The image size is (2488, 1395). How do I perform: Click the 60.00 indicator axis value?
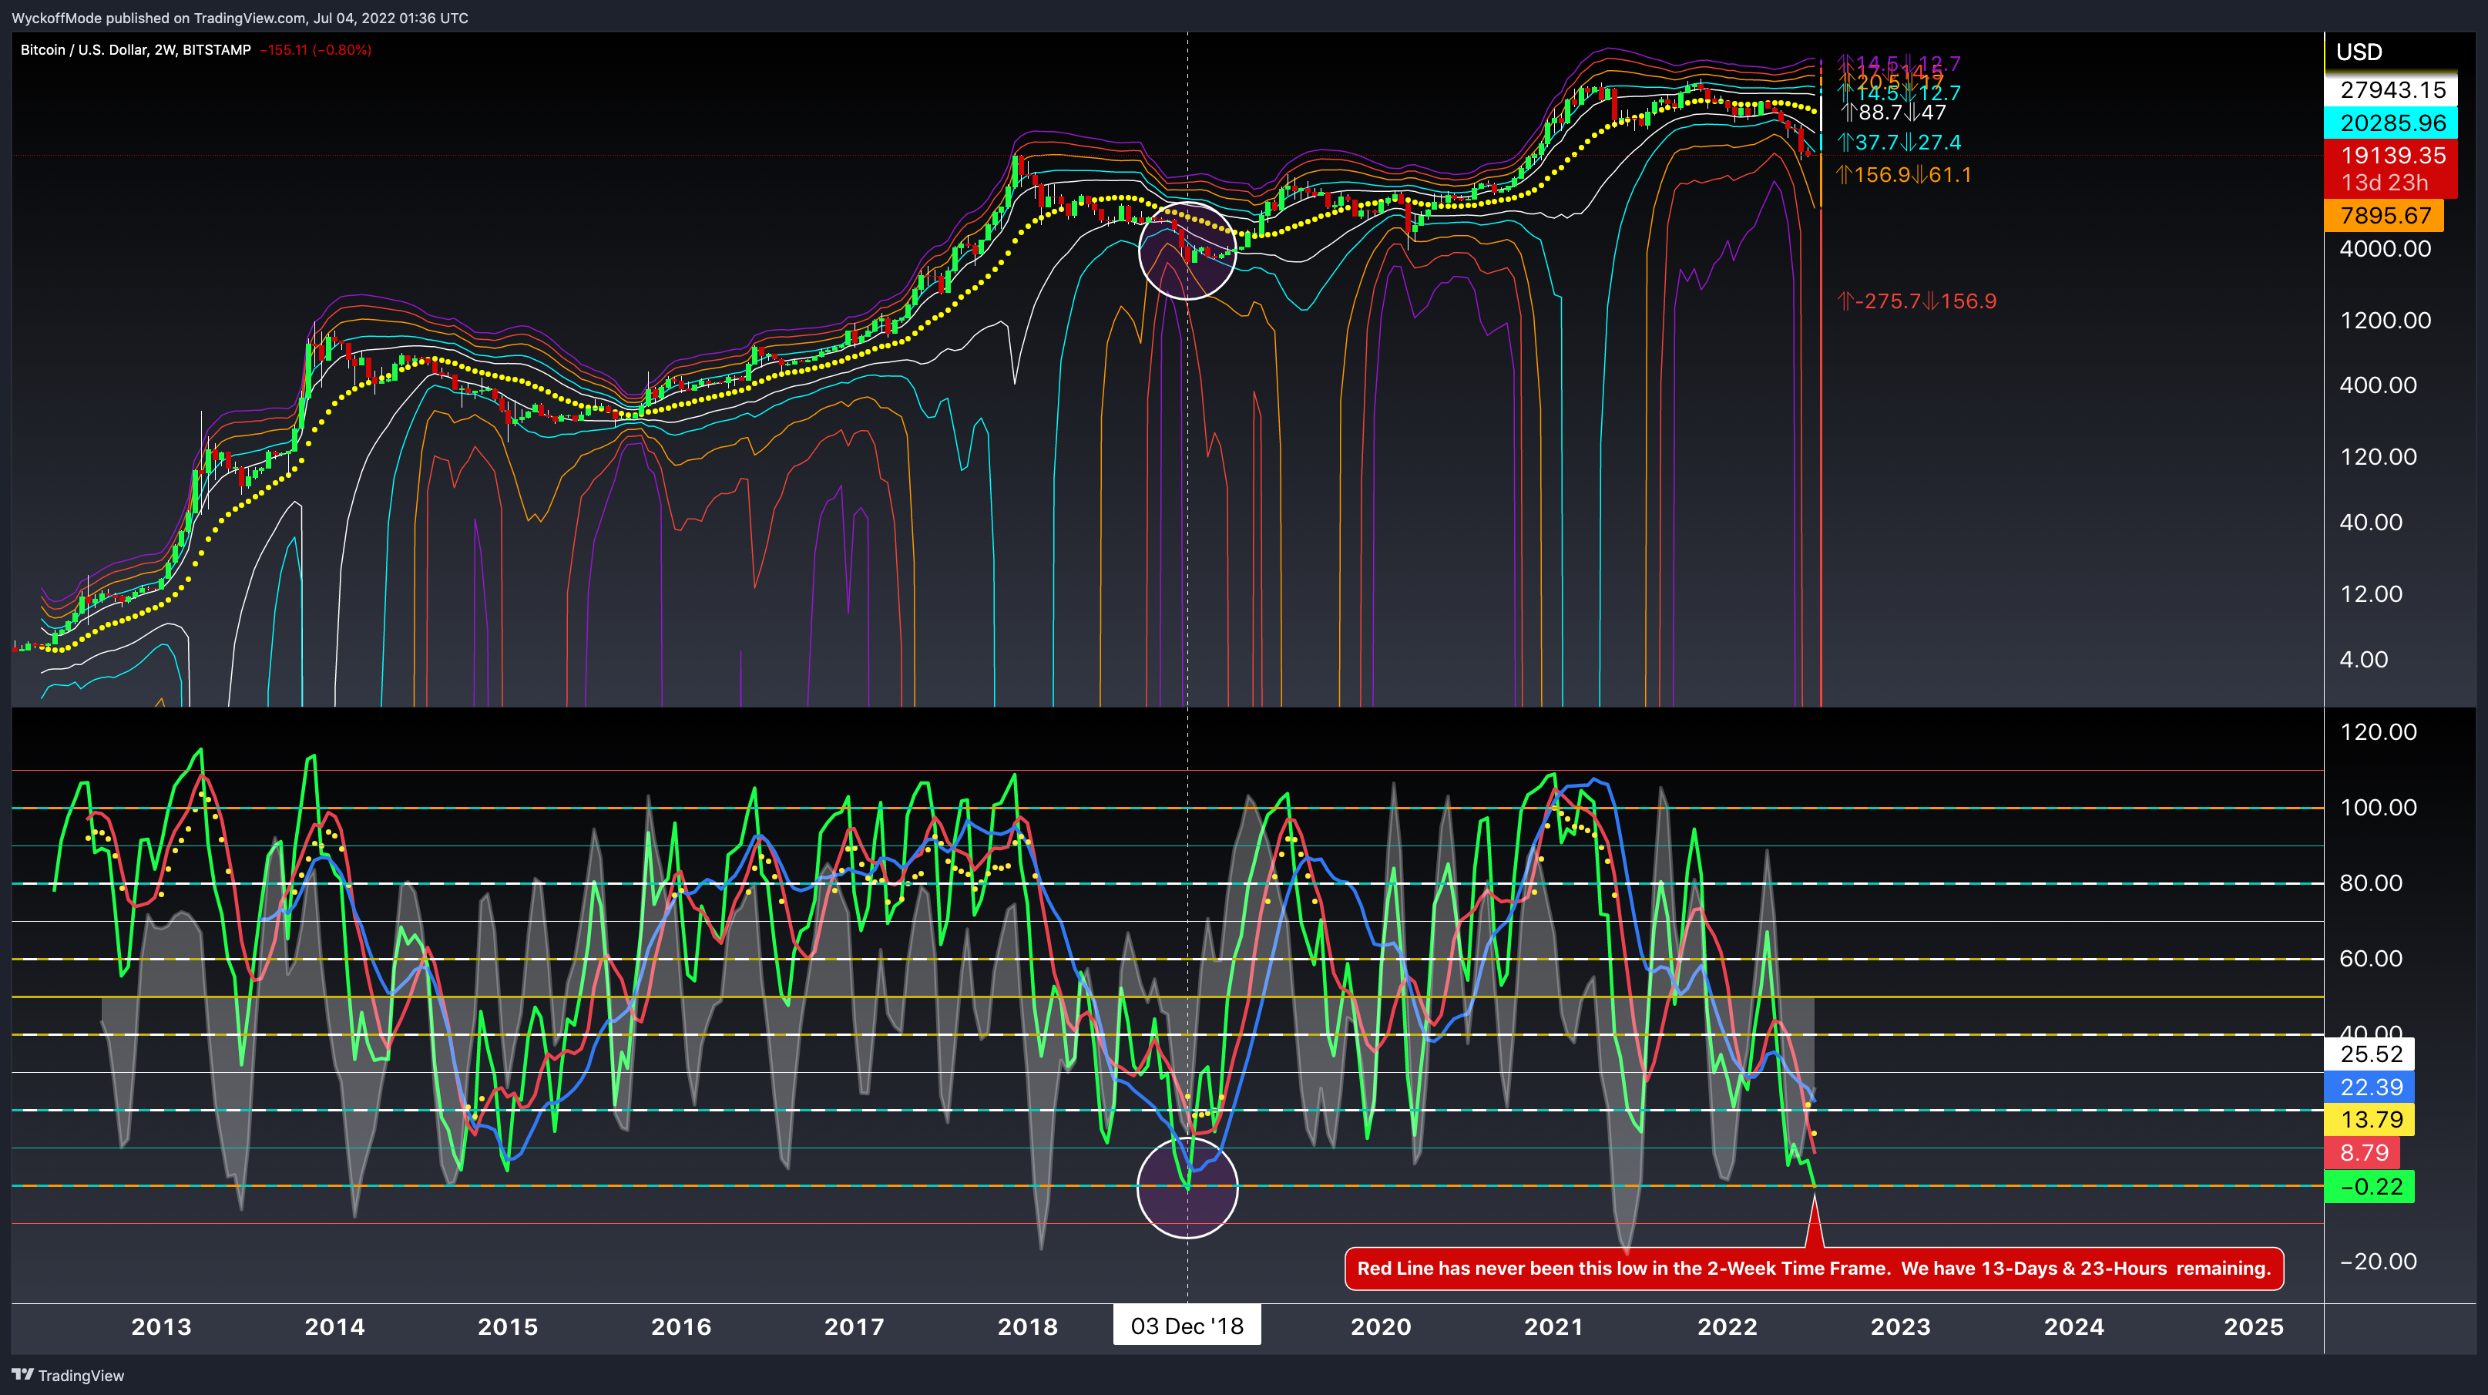pos(2371,957)
